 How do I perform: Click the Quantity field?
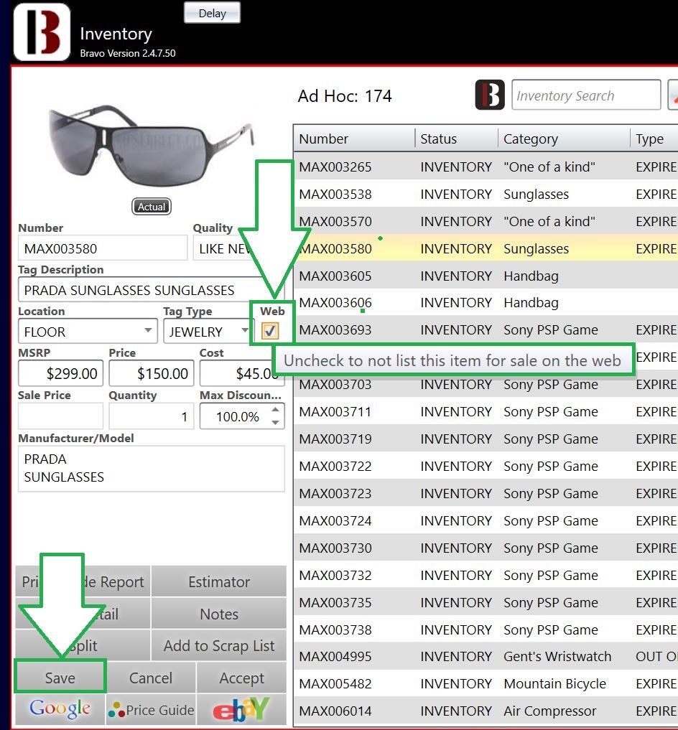pyautogui.click(x=151, y=416)
